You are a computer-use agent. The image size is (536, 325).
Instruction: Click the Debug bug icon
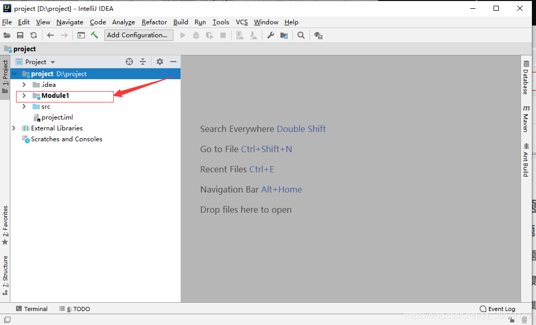pyautogui.click(x=196, y=35)
